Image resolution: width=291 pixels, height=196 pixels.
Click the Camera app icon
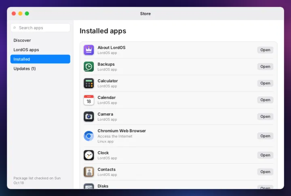click(x=89, y=117)
